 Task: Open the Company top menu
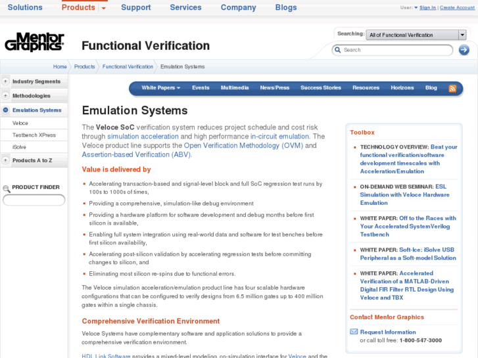239,7
